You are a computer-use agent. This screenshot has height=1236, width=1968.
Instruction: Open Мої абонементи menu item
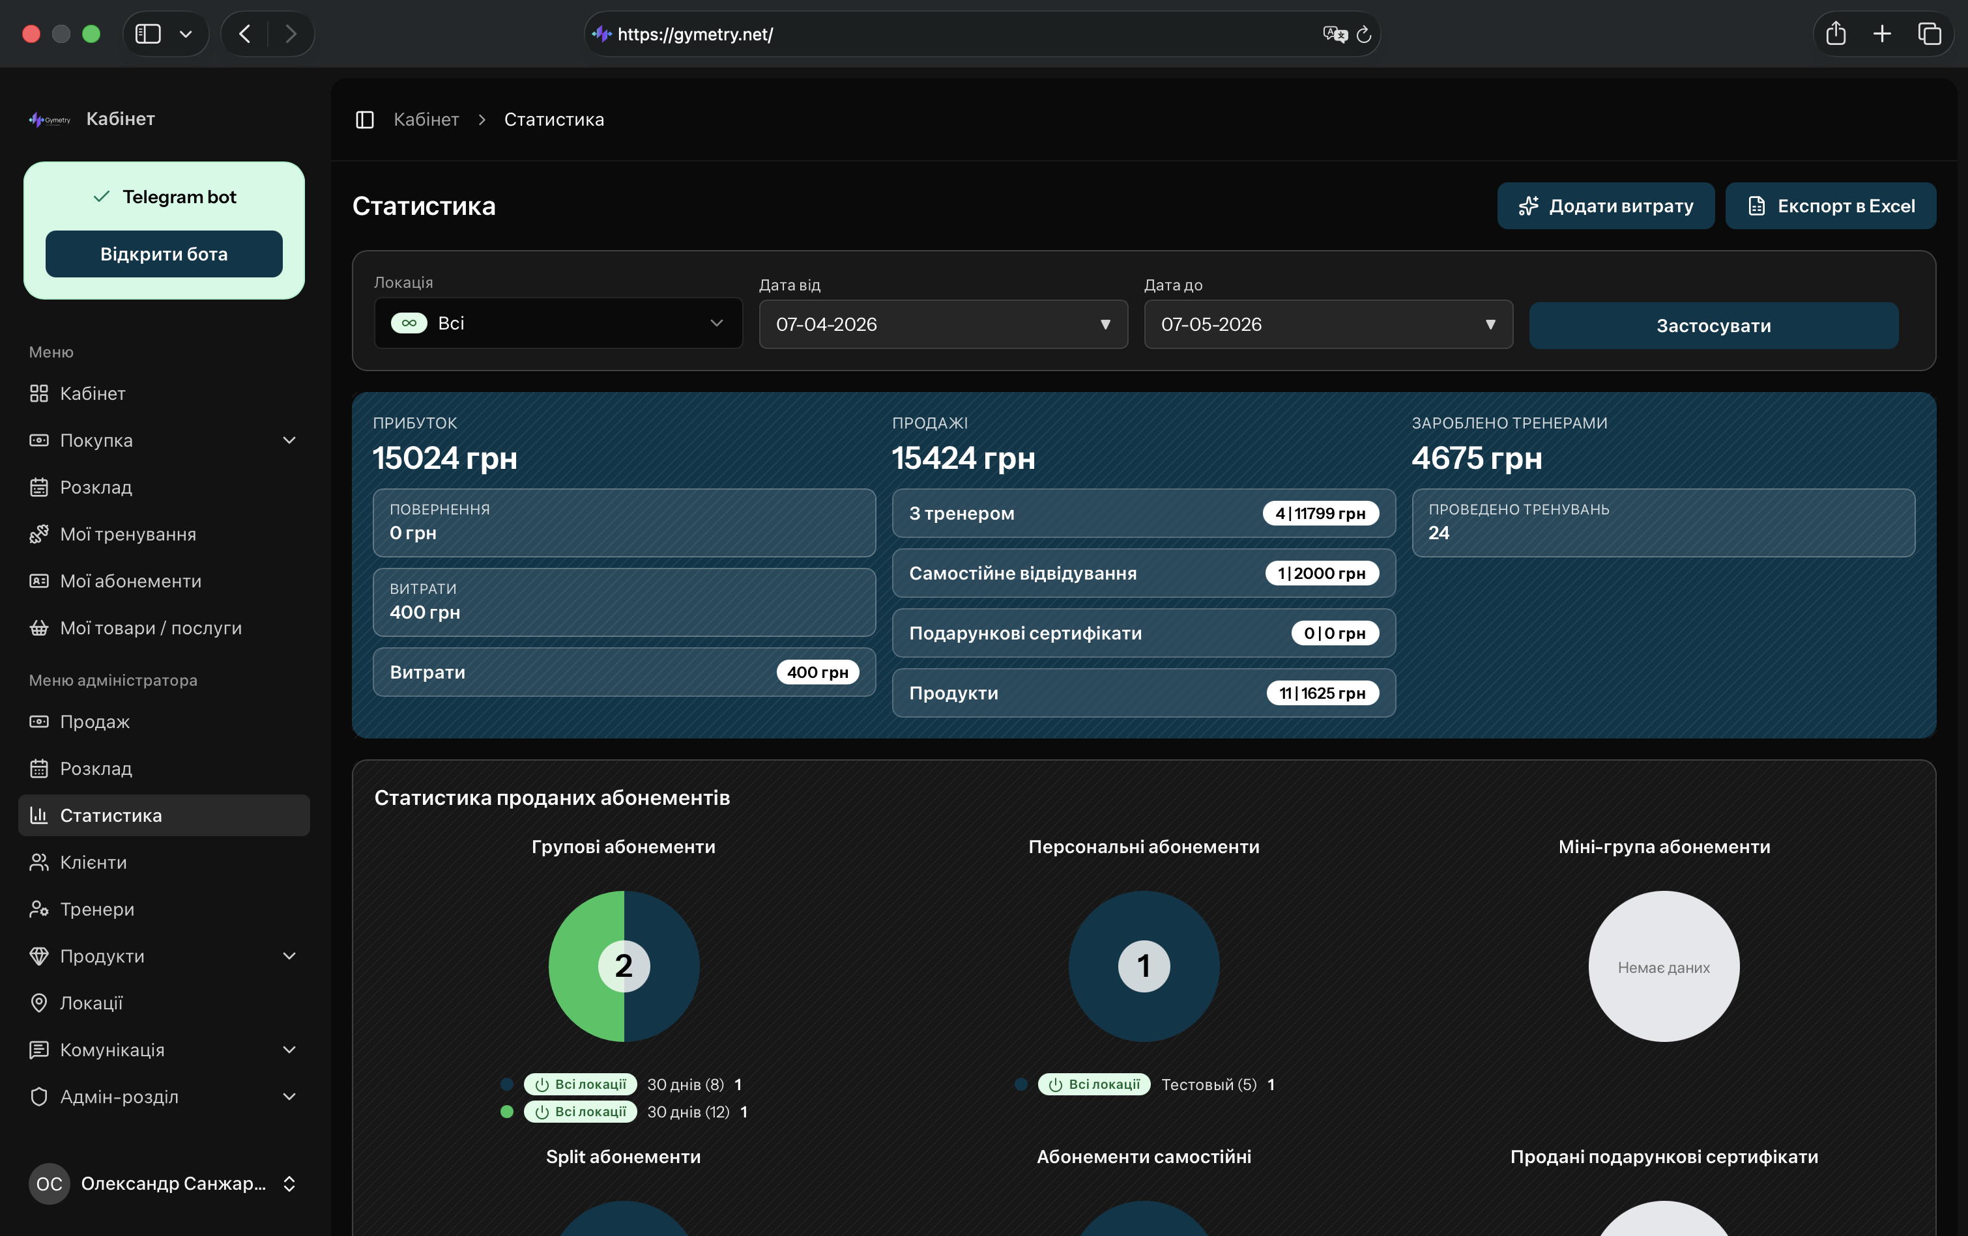[164, 581]
